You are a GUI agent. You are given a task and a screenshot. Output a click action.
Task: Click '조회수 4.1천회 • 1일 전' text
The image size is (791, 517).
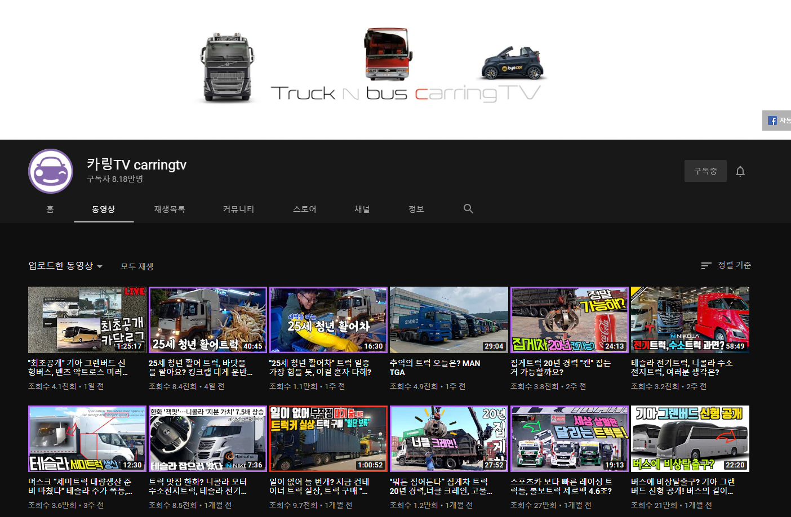pyautogui.click(x=66, y=386)
